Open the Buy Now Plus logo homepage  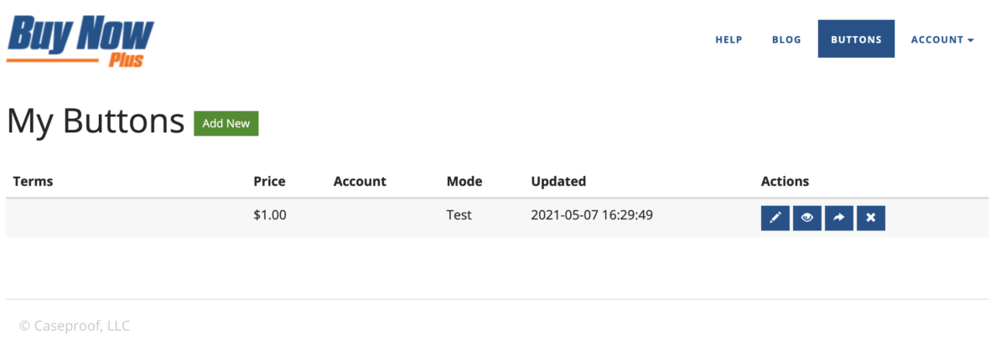point(80,40)
